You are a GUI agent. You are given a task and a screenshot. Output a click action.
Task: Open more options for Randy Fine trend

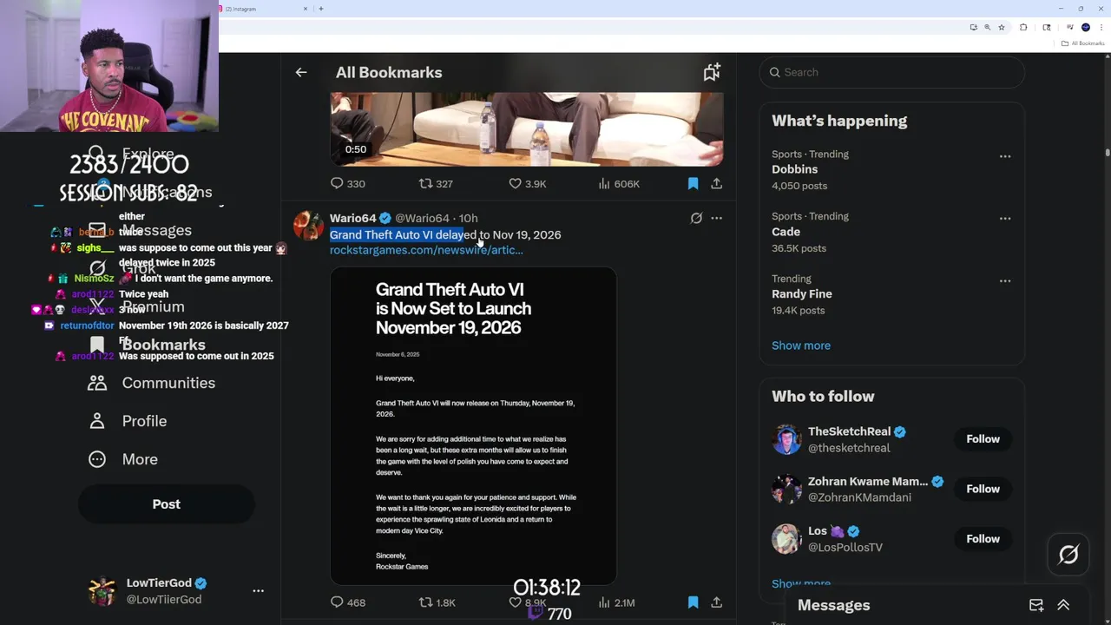point(1005,281)
